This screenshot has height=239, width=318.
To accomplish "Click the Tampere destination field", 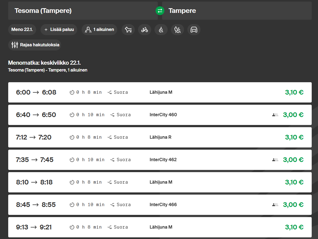I will pos(237,11).
